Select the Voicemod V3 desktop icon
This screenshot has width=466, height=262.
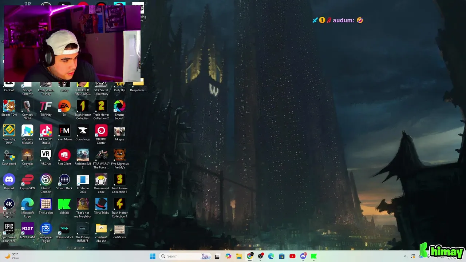point(64,229)
